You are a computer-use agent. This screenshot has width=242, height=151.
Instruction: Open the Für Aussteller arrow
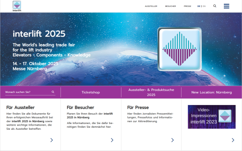pos(52,140)
